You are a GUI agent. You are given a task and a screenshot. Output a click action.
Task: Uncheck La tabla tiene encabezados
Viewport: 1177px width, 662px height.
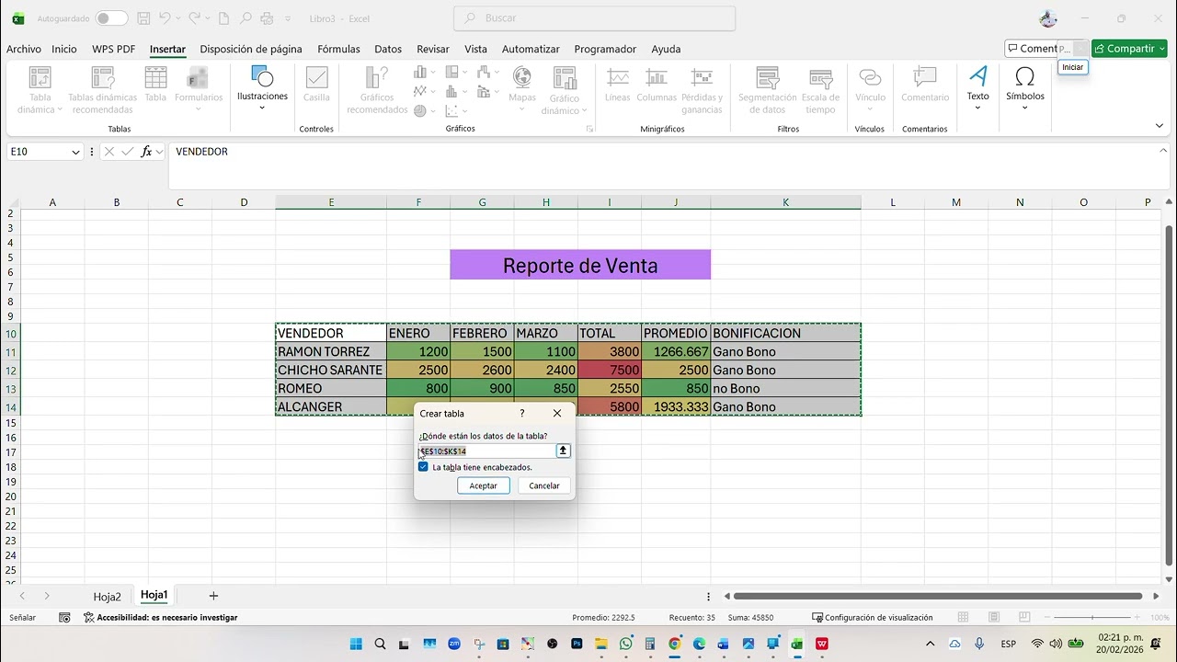click(x=423, y=467)
